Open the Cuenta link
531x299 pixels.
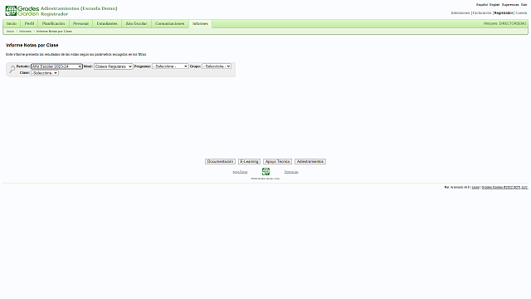(x=521, y=13)
